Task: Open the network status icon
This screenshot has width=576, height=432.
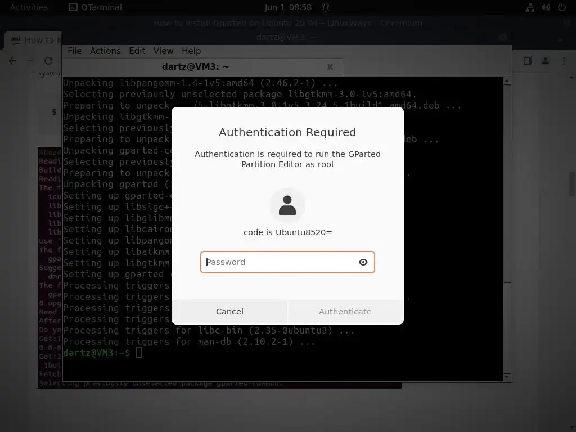Action: coord(530,7)
